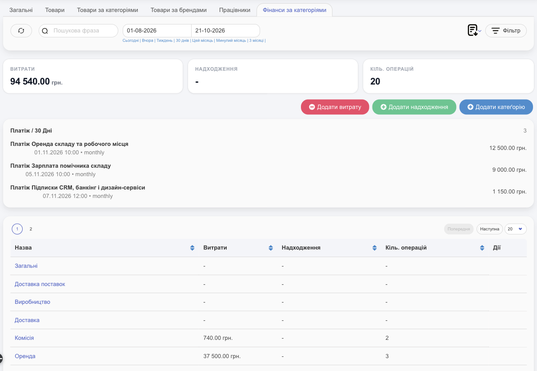Open the start date field 01-08-2026

[x=157, y=31]
